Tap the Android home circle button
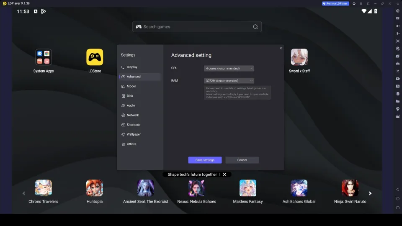 [x=398, y=198]
